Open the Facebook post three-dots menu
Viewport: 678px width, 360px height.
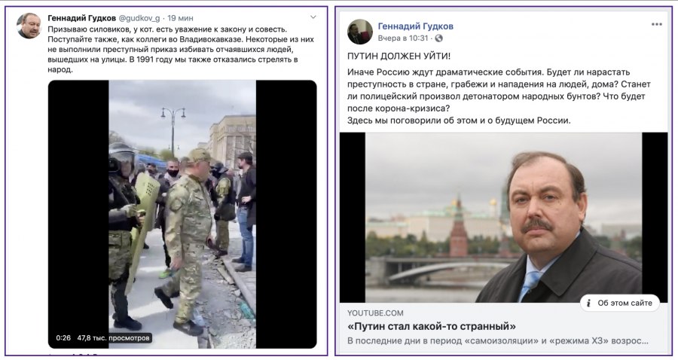click(656, 24)
